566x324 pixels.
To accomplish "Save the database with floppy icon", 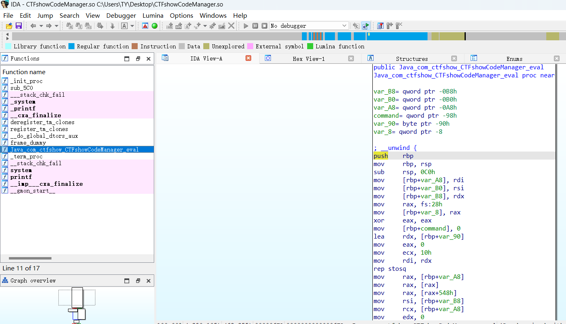I will point(19,26).
